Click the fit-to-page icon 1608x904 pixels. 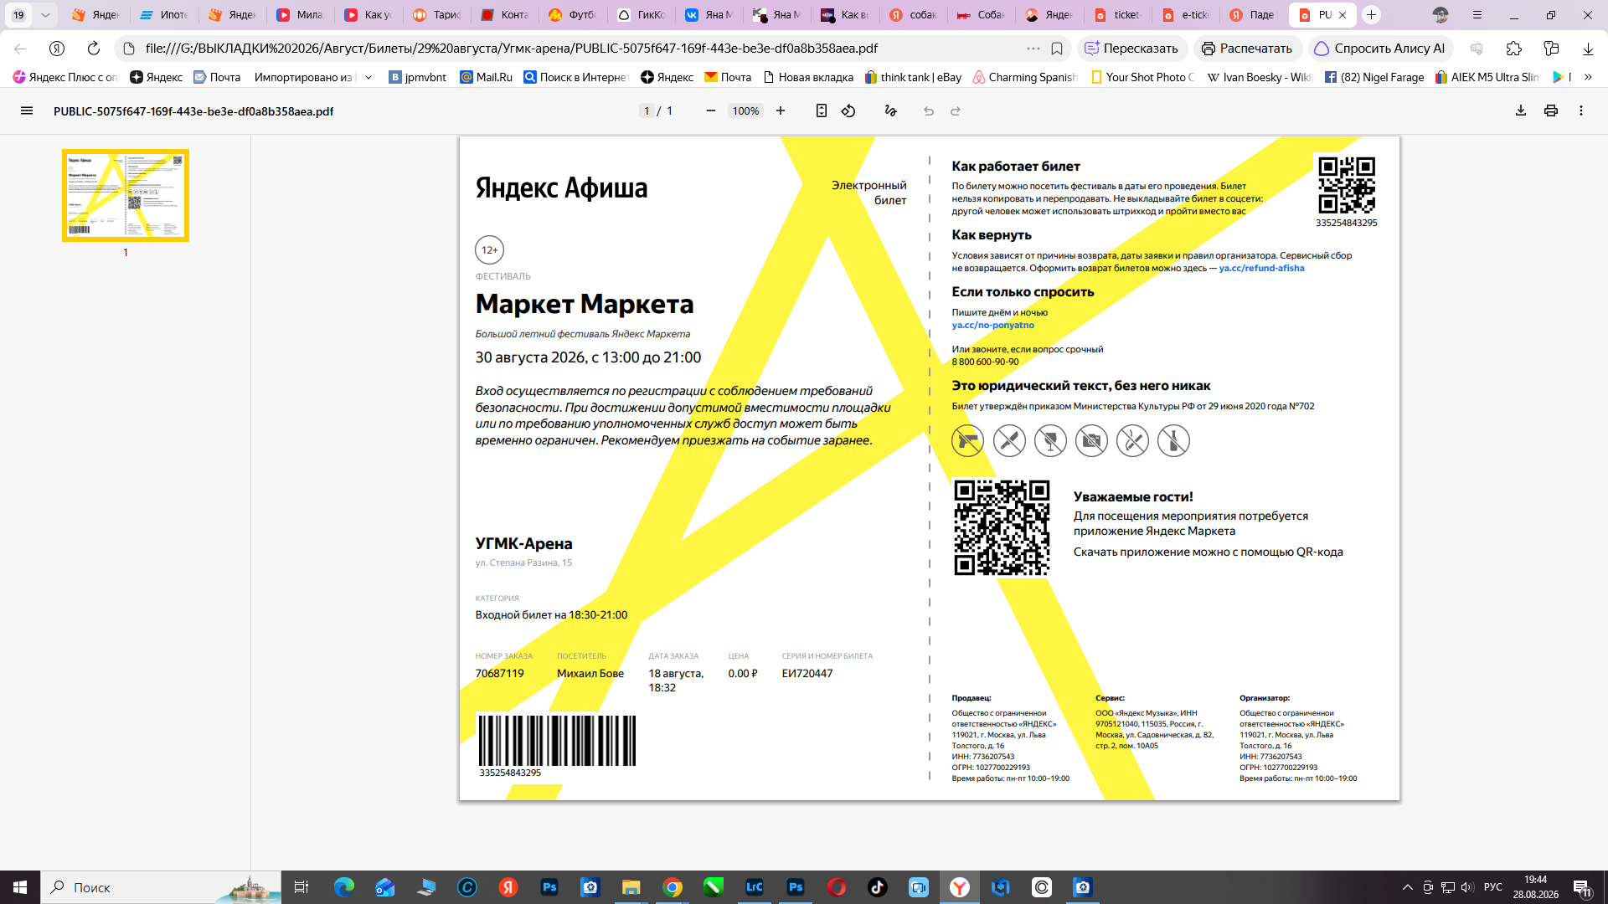click(x=822, y=110)
